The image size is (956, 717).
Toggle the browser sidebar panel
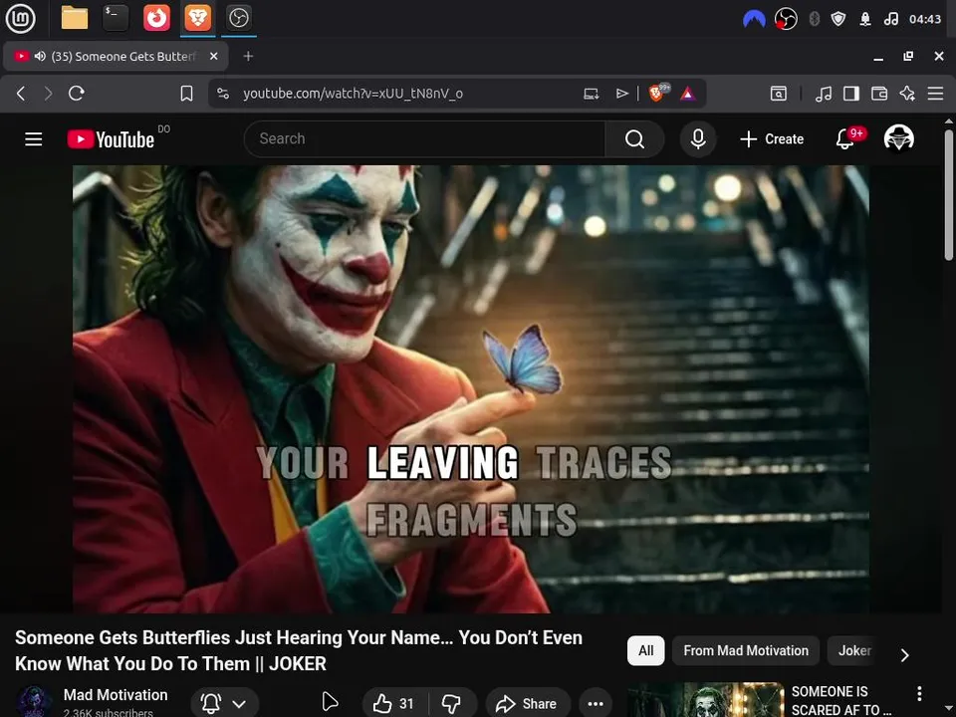point(851,94)
